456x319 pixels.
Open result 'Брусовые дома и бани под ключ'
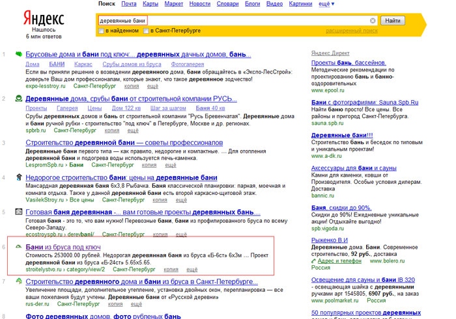pyautogui.click(x=138, y=54)
